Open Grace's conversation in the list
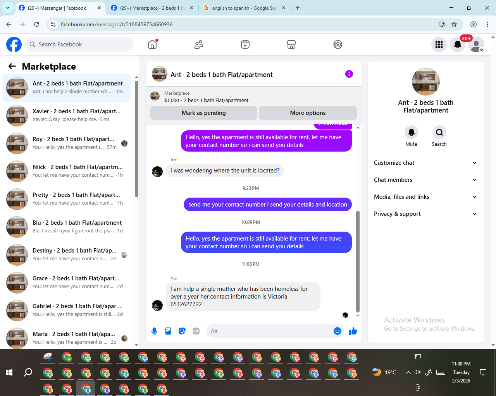496x396 pixels. pyautogui.click(x=67, y=283)
